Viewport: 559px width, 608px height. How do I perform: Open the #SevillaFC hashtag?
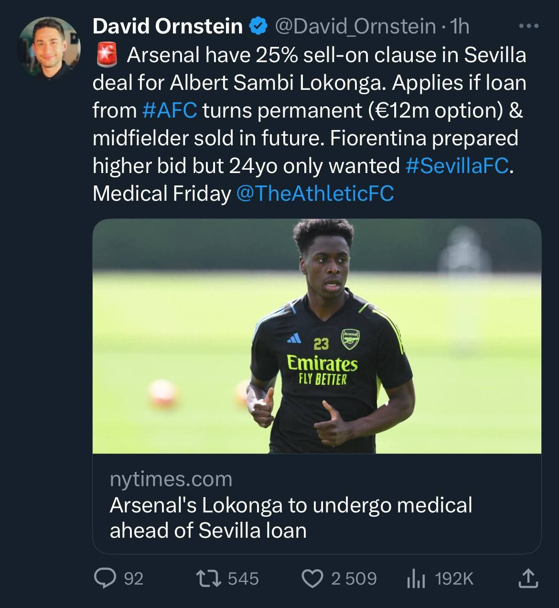point(457,166)
